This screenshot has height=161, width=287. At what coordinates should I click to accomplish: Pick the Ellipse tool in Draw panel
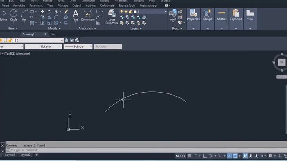point(32,17)
